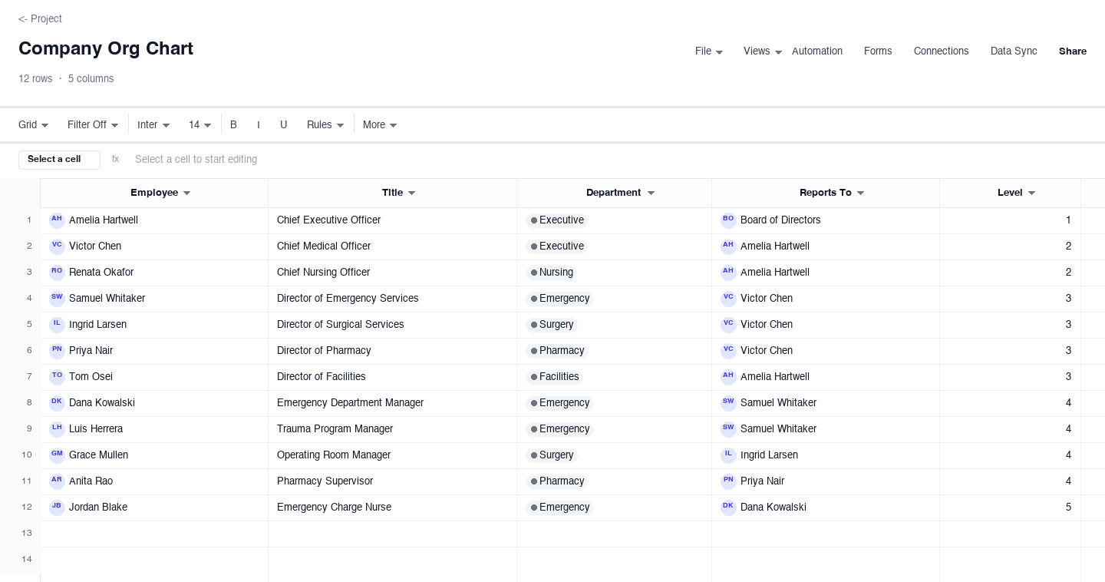The width and height of the screenshot is (1105, 582).
Task: Go back via the Project link
Action: tap(40, 18)
